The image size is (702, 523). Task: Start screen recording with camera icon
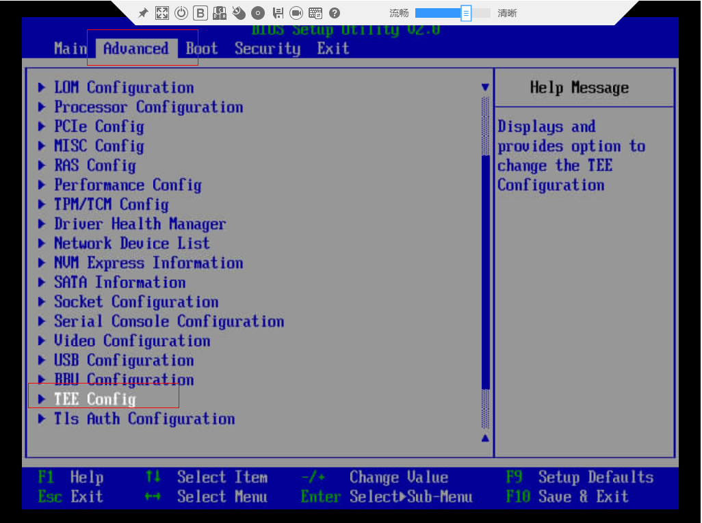[296, 13]
